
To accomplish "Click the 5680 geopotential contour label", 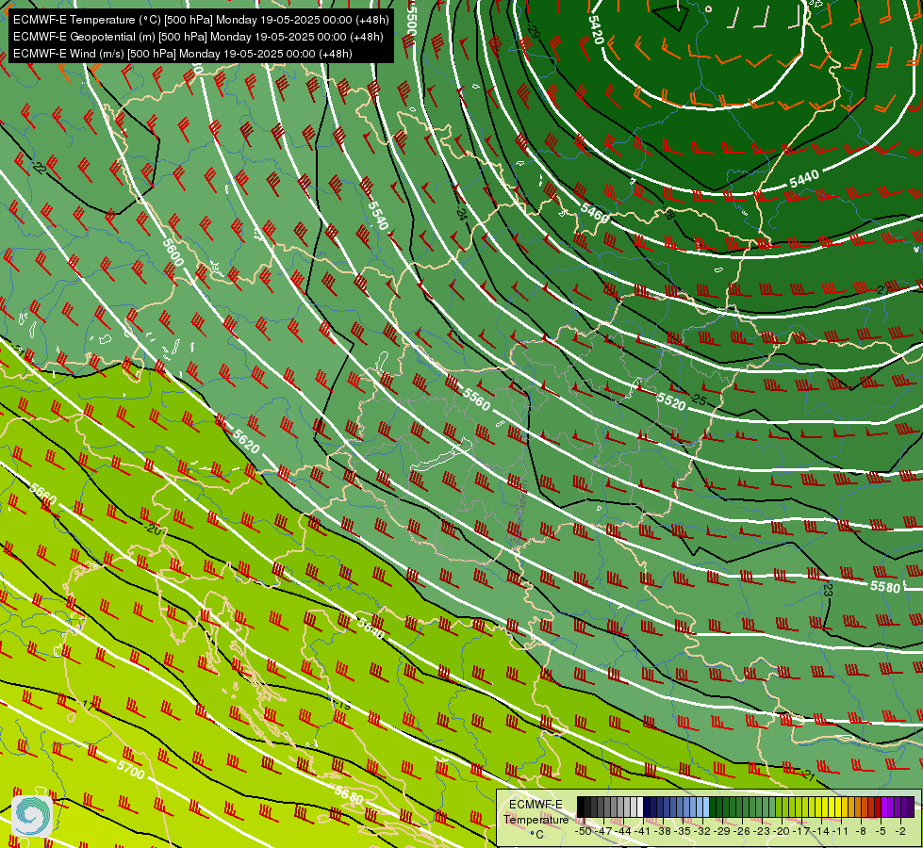I will [349, 794].
